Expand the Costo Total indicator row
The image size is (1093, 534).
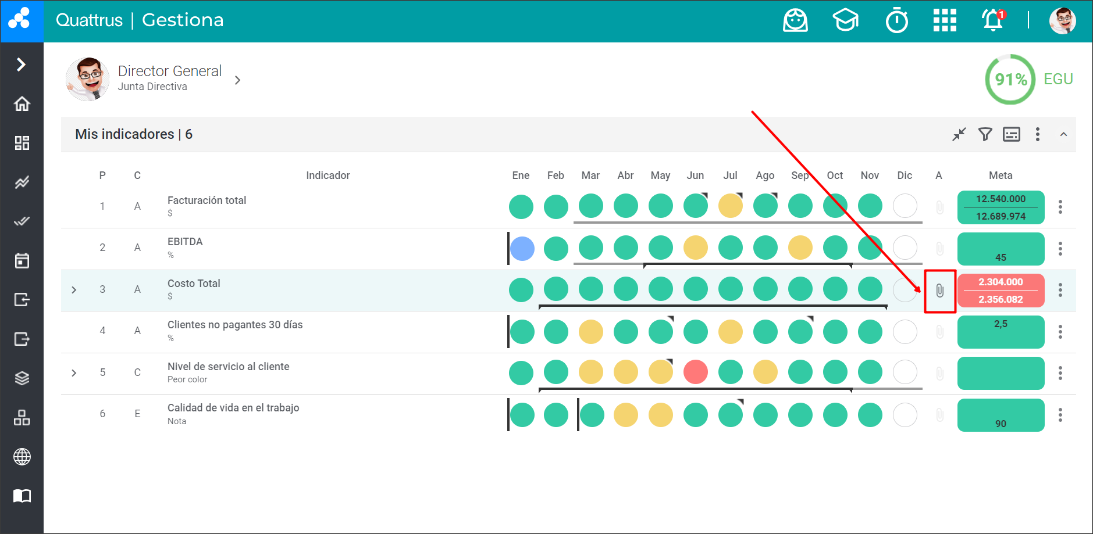point(74,290)
